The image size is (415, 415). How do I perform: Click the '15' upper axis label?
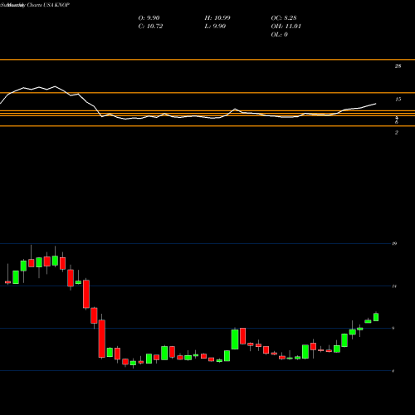[398, 100]
